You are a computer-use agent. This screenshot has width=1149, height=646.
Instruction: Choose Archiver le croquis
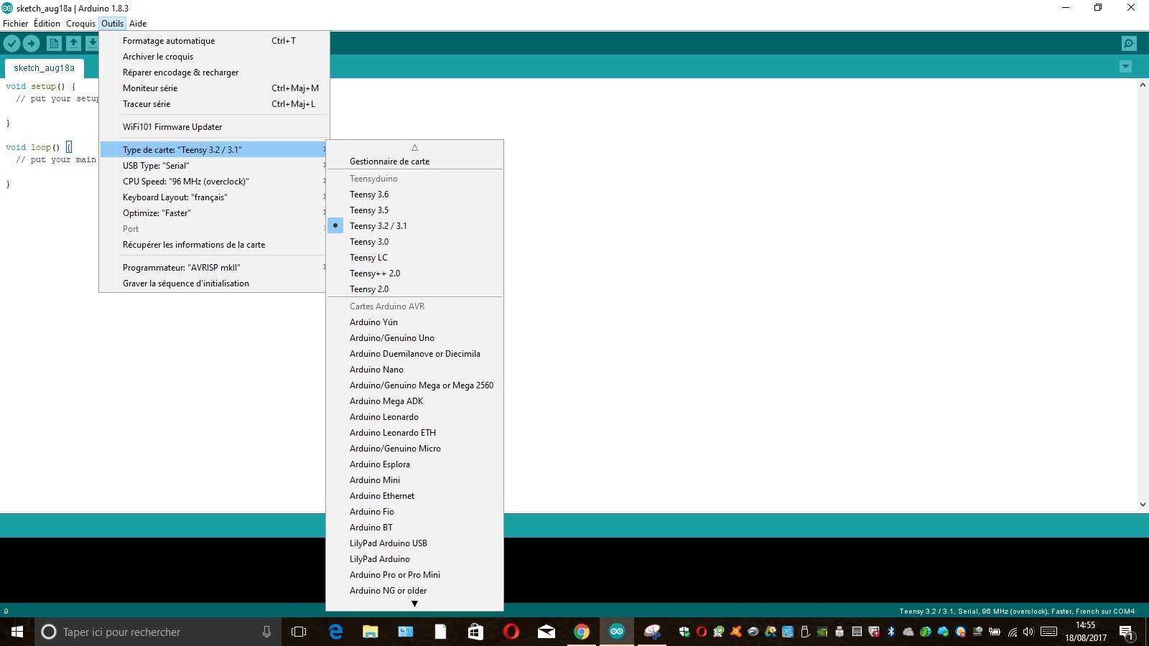pos(214,57)
